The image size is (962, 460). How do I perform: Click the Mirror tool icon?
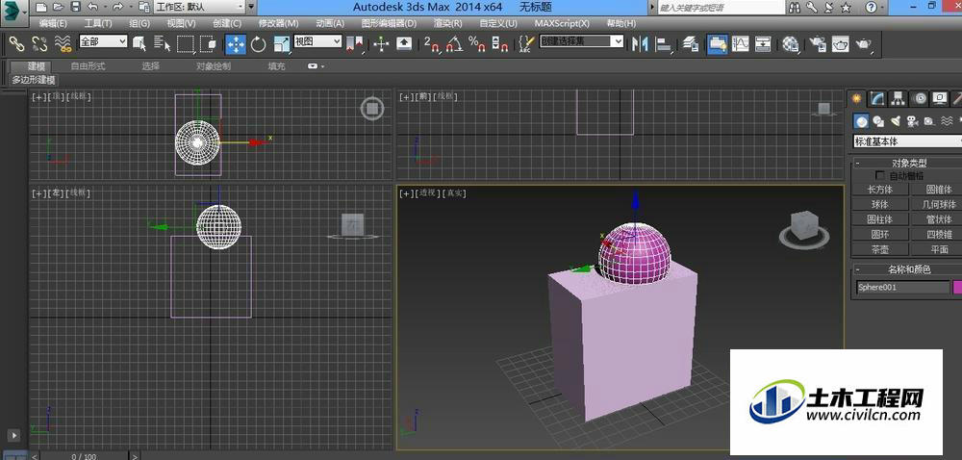(640, 43)
